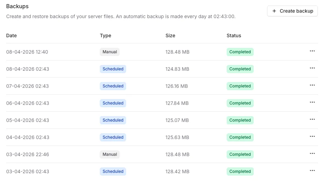Click 128.48 MB size on 03-04-2026 22:46 row
Image resolution: width=325 pixels, height=192 pixels.
pos(178,154)
